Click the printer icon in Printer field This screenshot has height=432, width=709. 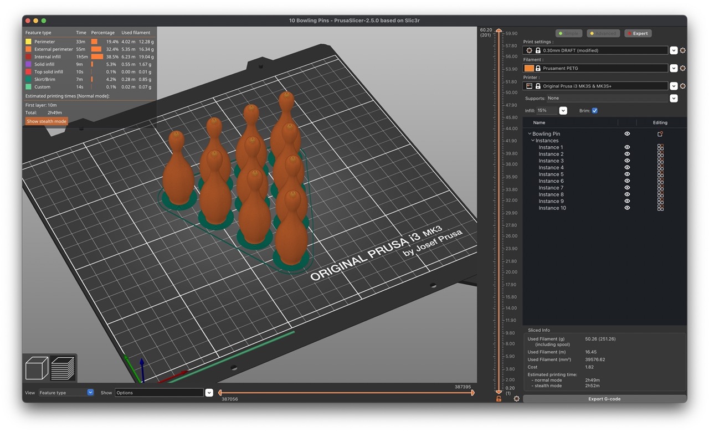[x=529, y=86]
